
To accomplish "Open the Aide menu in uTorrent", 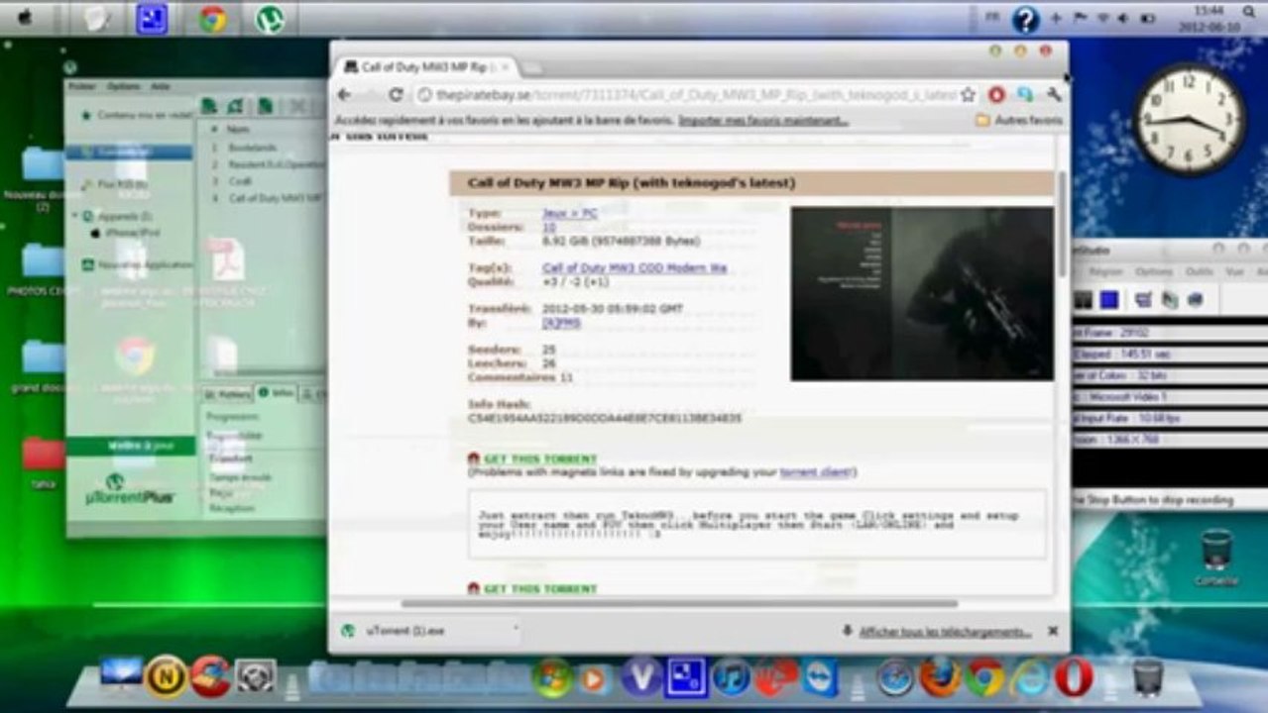I will click(161, 86).
